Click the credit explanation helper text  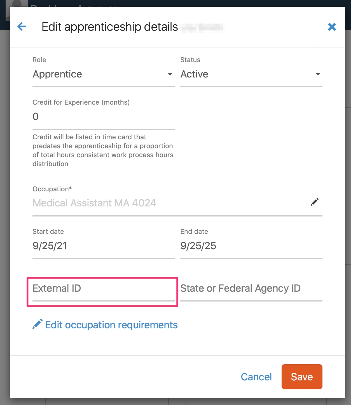(103, 150)
